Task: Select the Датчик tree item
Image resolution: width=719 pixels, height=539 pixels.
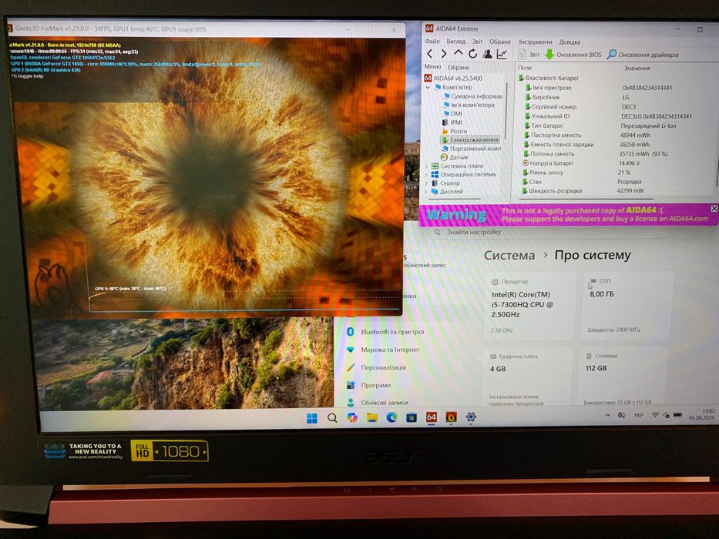Action: click(x=454, y=157)
